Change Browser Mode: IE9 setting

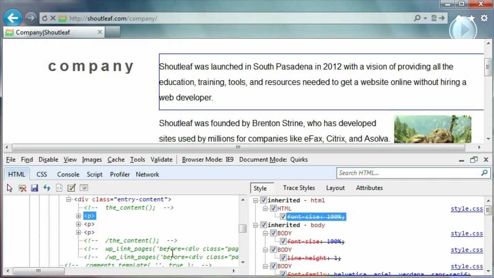click(208, 159)
